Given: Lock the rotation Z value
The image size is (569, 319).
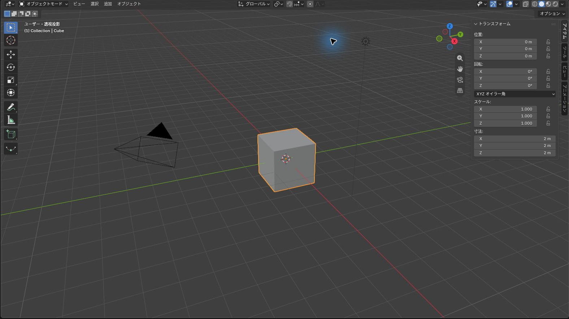Looking at the screenshot, I should [548, 86].
